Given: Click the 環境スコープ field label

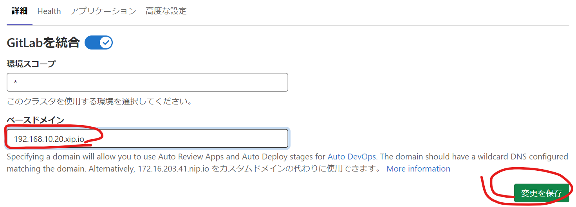Looking at the screenshot, I should coord(31,64).
